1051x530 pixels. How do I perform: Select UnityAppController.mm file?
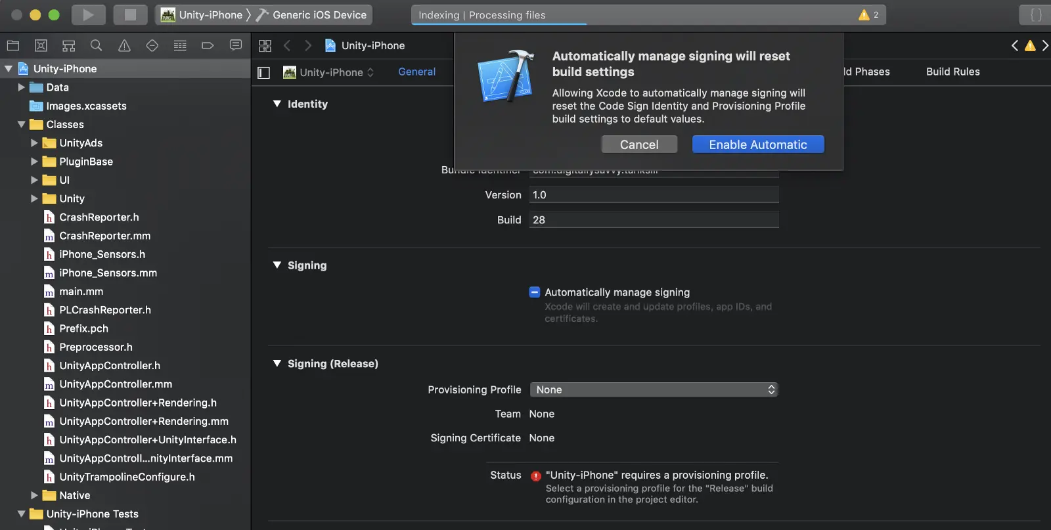click(116, 384)
